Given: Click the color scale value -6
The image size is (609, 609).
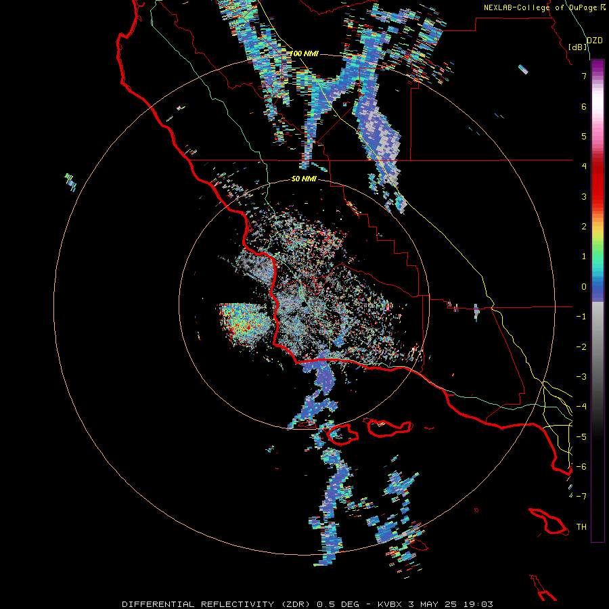Looking at the screenshot, I should [581, 467].
